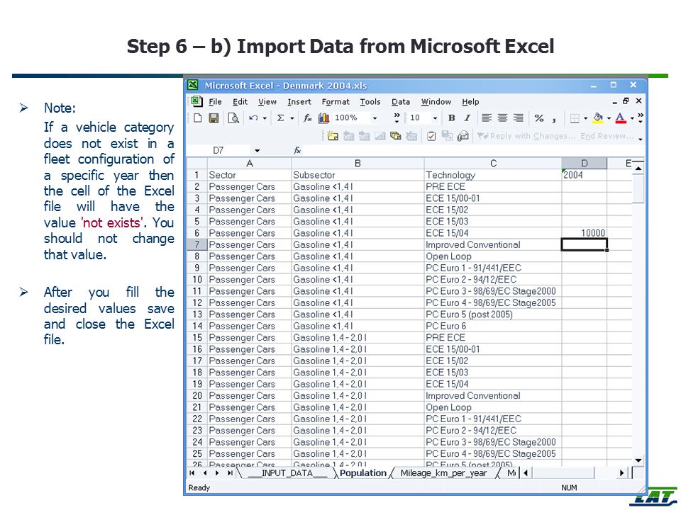This screenshot has height=510, width=681.
Task: Click the New blank workbook icon
Action: click(x=198, y=118)
